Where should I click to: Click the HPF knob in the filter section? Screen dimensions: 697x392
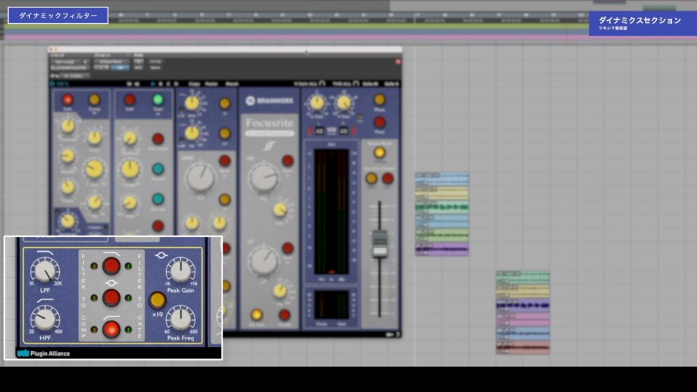tap(45, 318)
